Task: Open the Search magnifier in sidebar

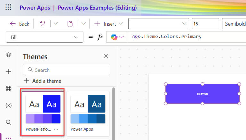Action: click(x=8, y=122)
